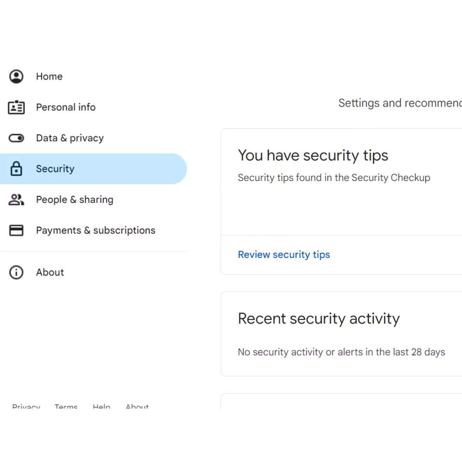The width and height of the screenshot is (462, 462).
Task: Open the Privacy footer link
Action: point(26,407)
